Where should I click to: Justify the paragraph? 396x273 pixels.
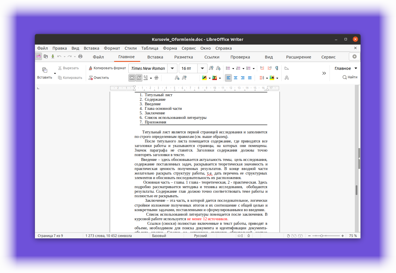(x=250, y=78)
